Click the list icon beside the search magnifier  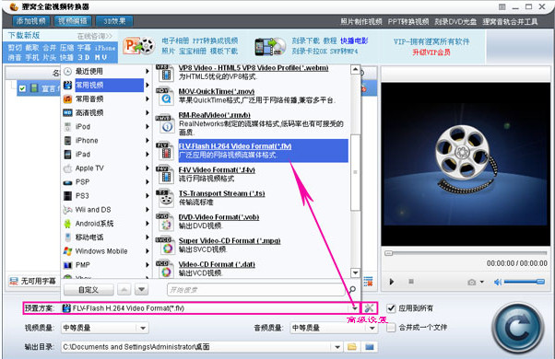pos(368,282)
